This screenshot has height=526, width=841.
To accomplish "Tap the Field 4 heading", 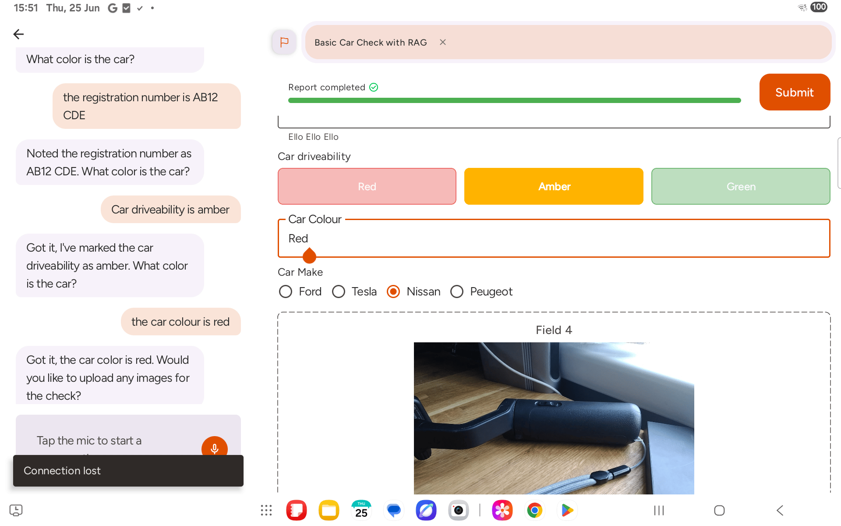I will pyautogui.click(x=554, y=330).
